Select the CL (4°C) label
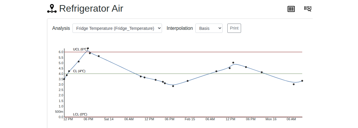 79,71
